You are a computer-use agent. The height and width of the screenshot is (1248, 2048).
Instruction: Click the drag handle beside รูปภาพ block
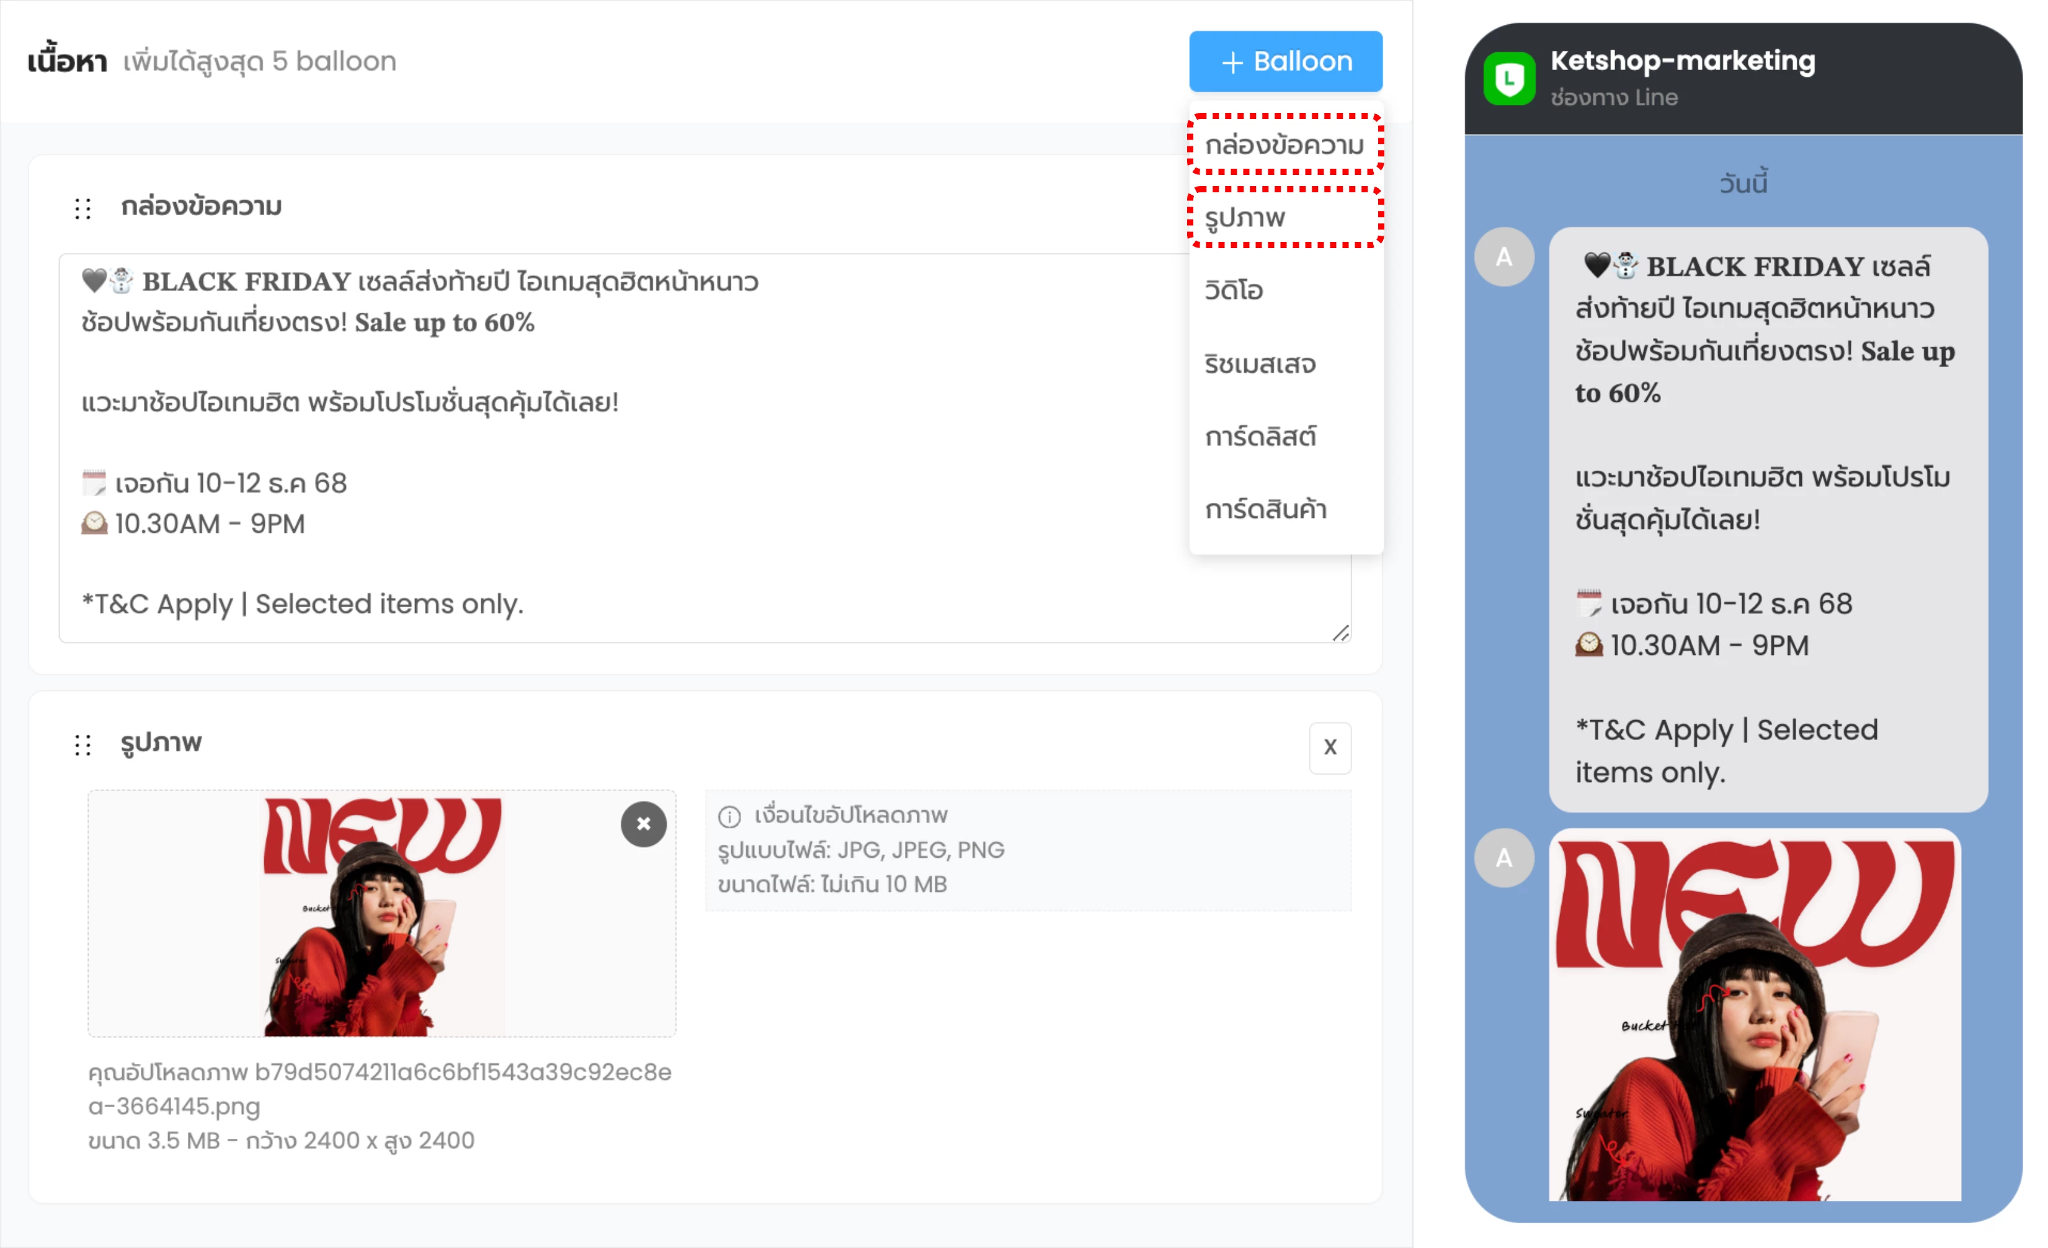tap(82, 744)
